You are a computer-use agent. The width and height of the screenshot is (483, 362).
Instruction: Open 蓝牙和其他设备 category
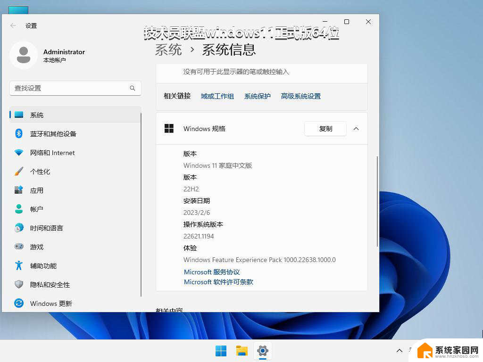coord(53,134)
